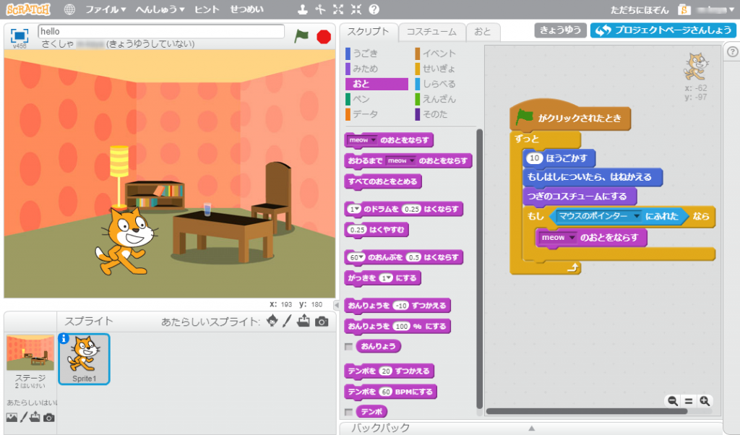Click ただちにほぞん save now
740x435 pixels.
pos(640,10)
